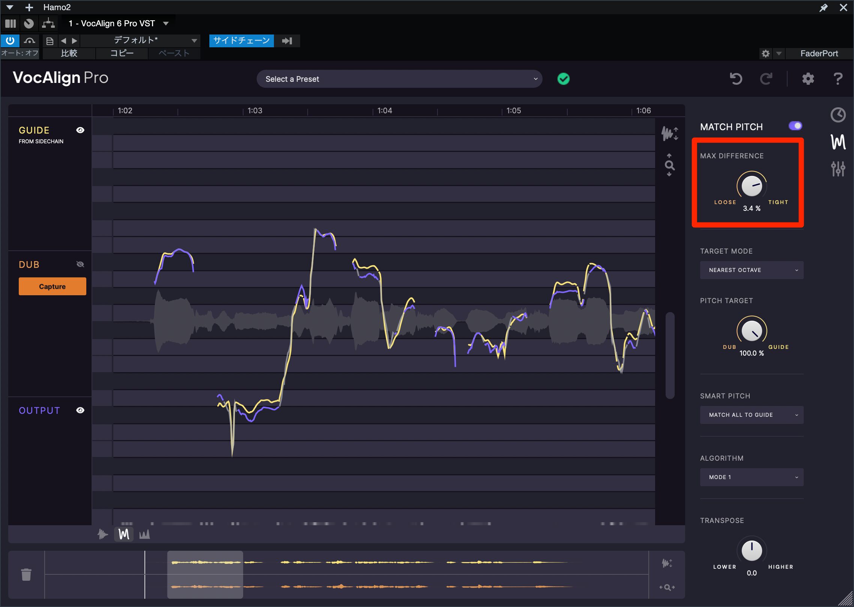Click the Pitch Target knob
The width and height of the screenshot is (854, 607).
pyautogui.click(x=752, y=331)
